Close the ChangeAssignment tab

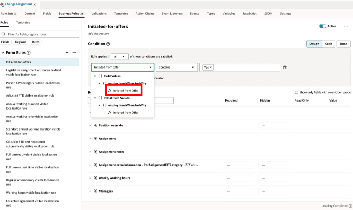pyautogui.click(x=35, y=5)
